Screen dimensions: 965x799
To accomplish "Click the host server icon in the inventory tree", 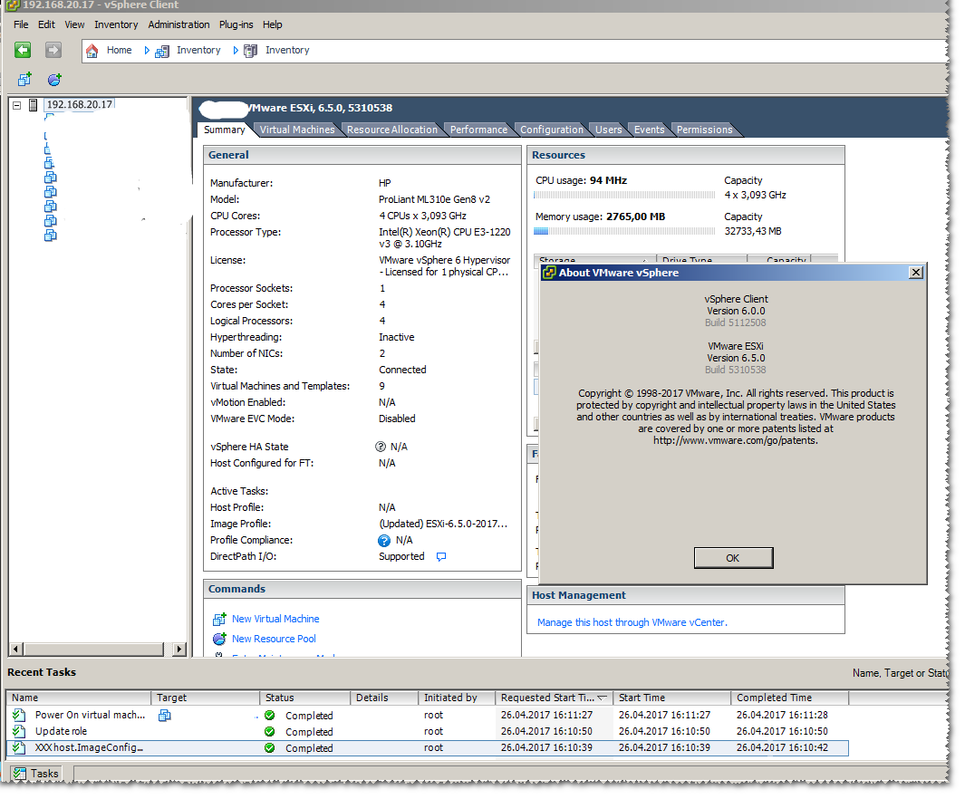I will point(34,105).
